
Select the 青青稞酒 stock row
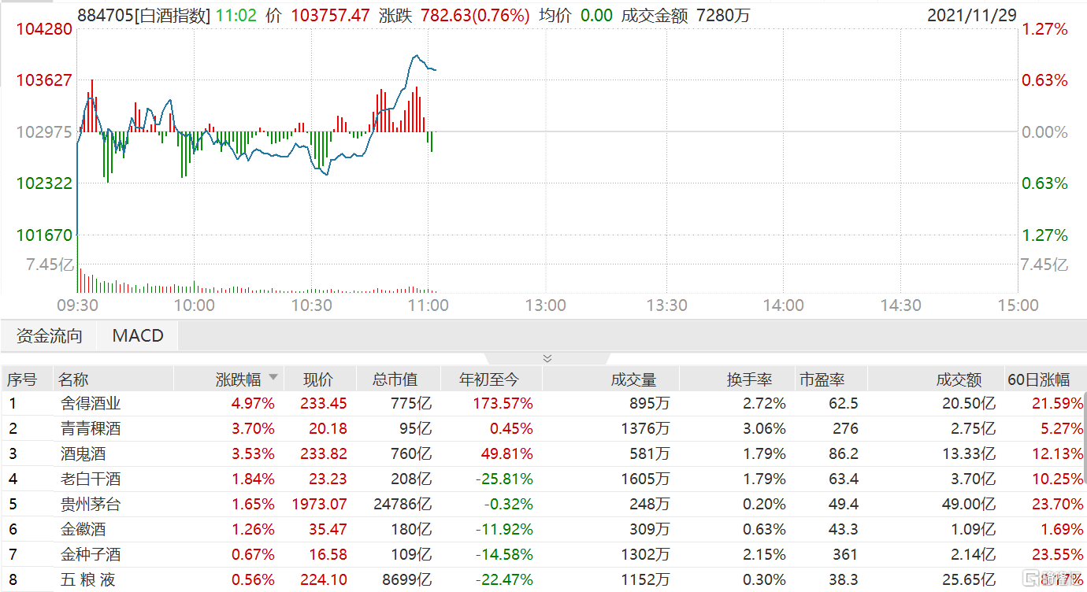click(x=543, y=429)
